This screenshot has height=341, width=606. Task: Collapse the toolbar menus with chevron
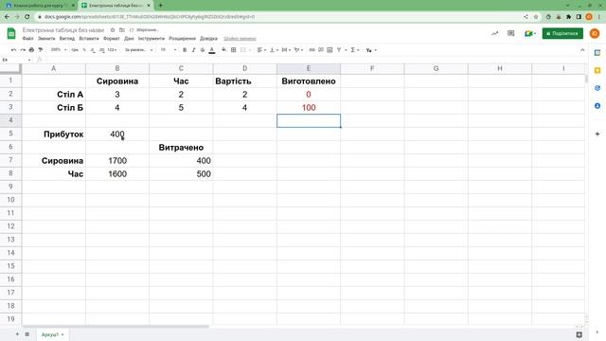[582, 50]
